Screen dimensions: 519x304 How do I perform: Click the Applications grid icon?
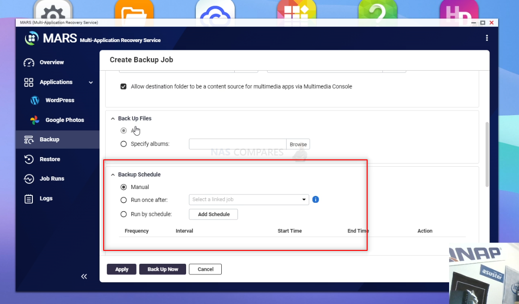(x=29, y=82)
